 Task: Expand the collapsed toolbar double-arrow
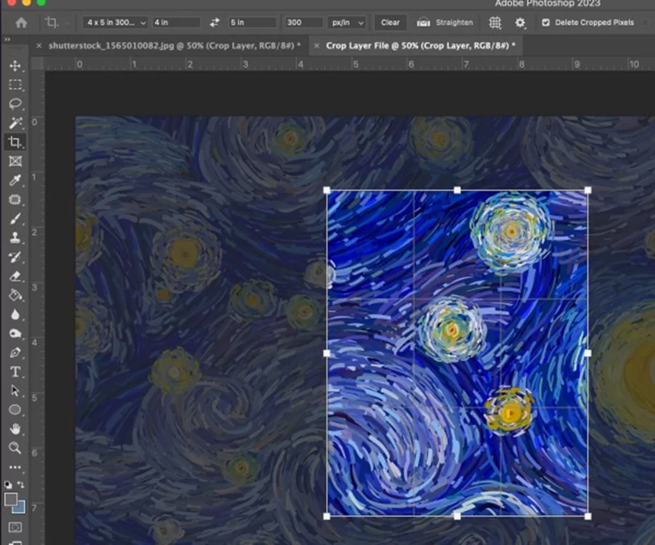(x=7, y=39)
